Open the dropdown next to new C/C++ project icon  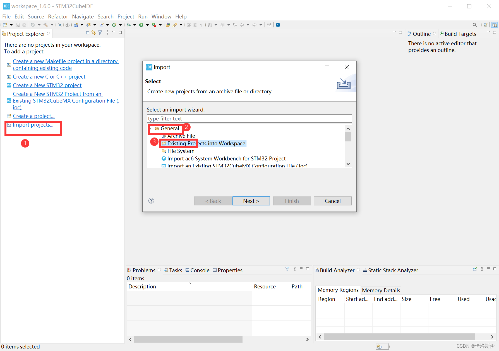82,25
